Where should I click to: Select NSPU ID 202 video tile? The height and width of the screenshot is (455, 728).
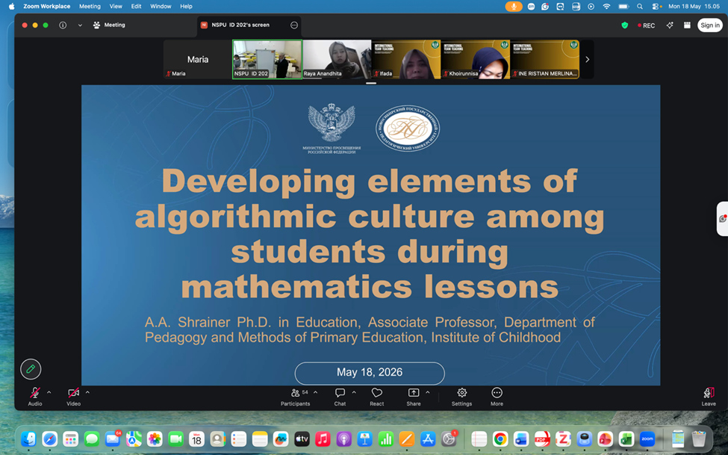[x=267, y=60]
